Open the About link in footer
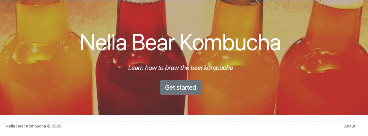The height and width of the screenshot is (136, 368). pos(350,126)
